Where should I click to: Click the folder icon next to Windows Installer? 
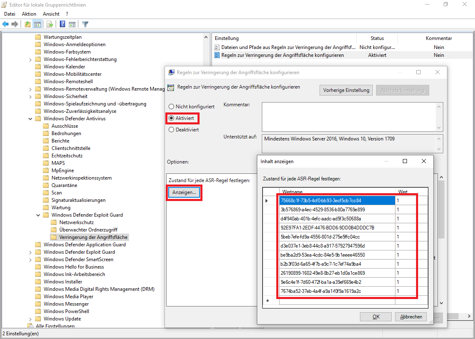coord(38,281)
